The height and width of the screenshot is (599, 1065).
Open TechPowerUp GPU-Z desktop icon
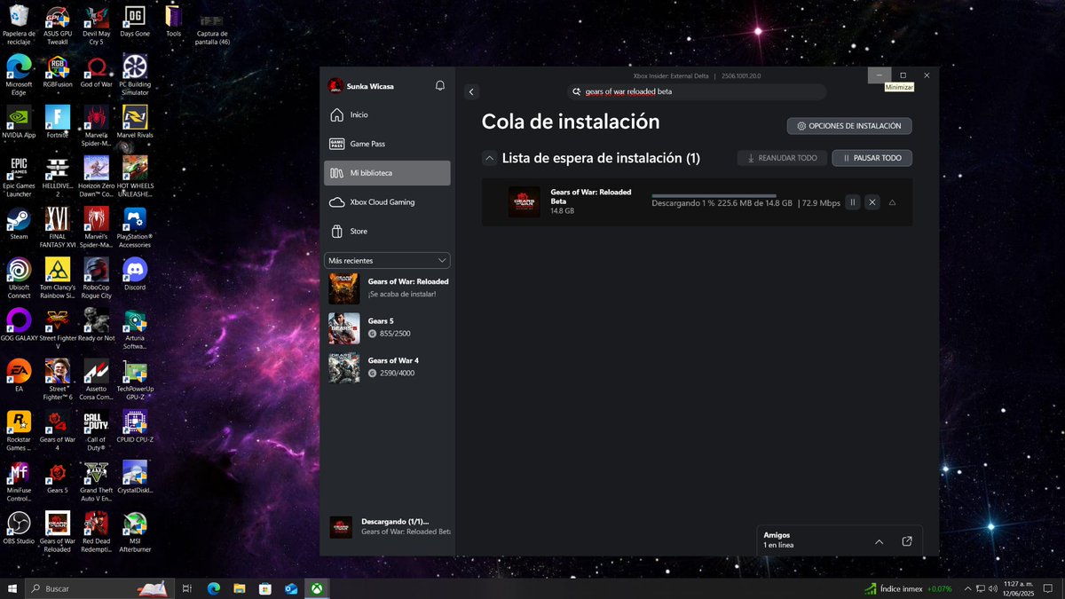(x=135, y=381)
